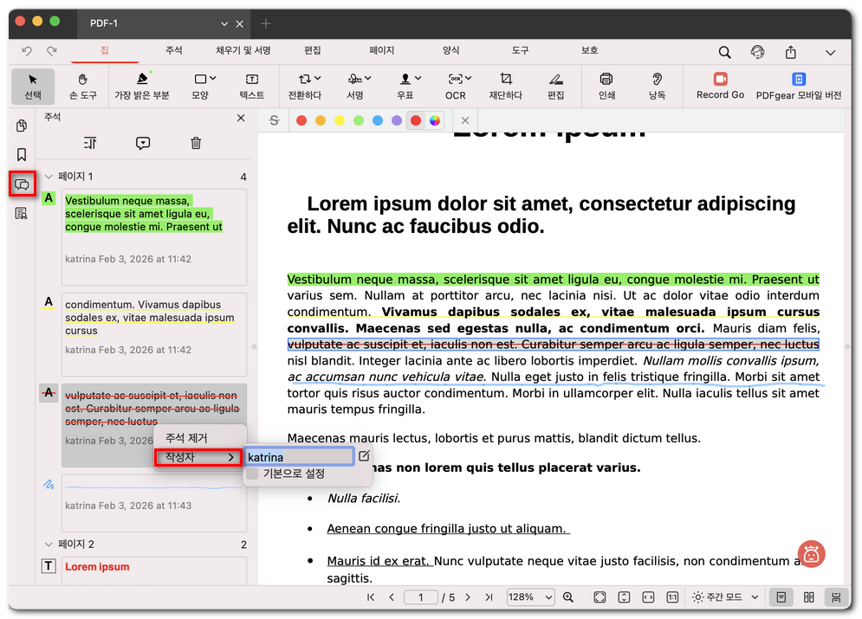Toggle single page view mode

(x=781, y=597)
